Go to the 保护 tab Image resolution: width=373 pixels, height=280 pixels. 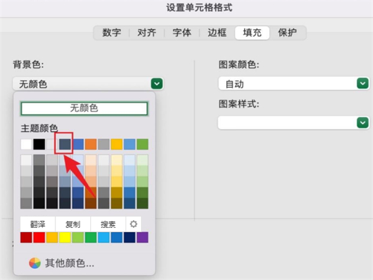[x=287, y=32]
